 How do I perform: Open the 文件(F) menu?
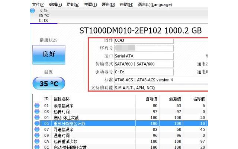pos(38,4)
